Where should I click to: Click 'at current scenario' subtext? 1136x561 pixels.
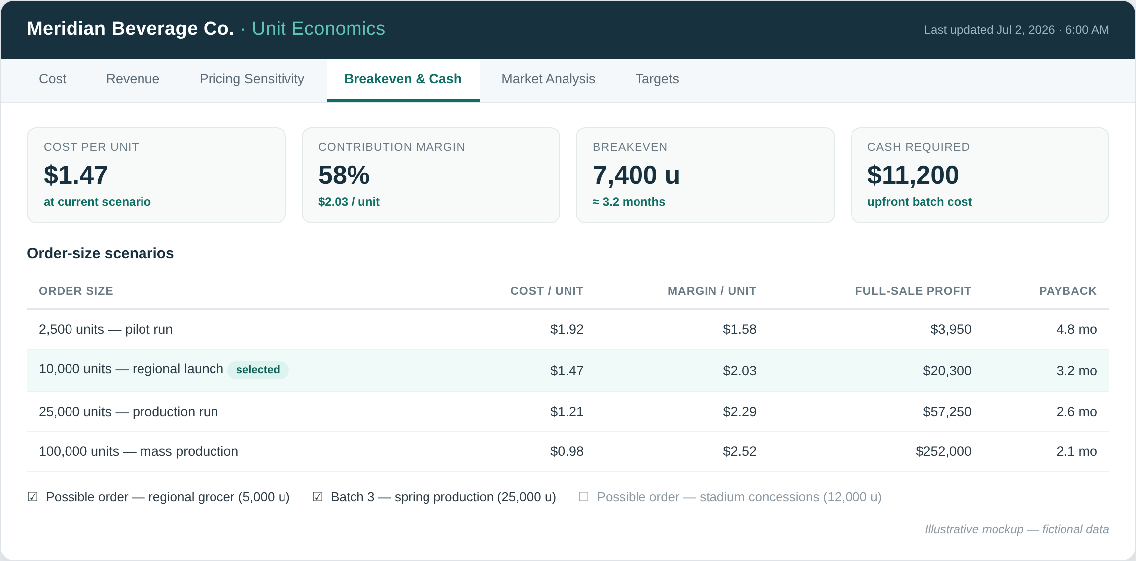(97, 202)
